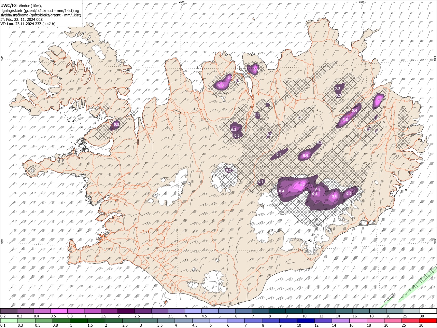This screenshot has width=437, height=328.
Task: Pick the lower legend swatch starting at 0.3
Action: (26, 320)
